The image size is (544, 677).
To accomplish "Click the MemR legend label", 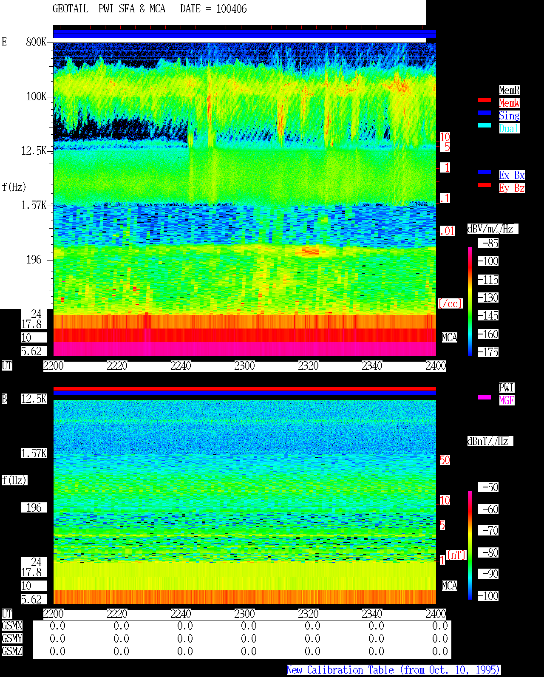I will pyautogui.click(x=509, y=90).
